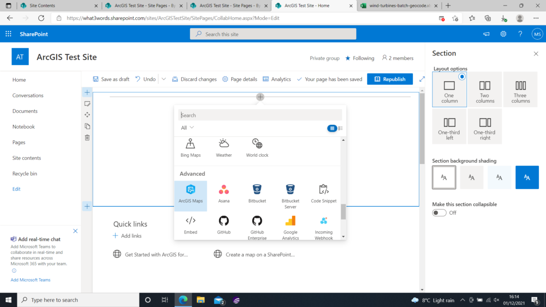546x307 pixels.
Task: Click the web part list scrollbar thumb
Action: 343,212
